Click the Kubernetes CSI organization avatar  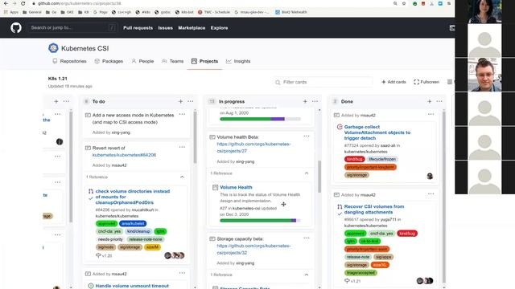pyautogui.click(x=53, y=48)
